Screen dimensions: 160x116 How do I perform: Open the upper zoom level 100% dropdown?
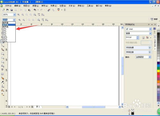14,15
